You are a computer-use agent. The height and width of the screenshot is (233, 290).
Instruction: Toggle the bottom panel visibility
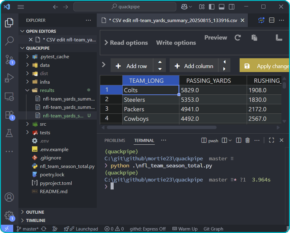(221, 7)
